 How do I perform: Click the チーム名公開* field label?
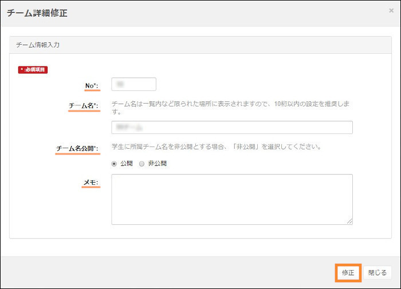tap(77, 149)
